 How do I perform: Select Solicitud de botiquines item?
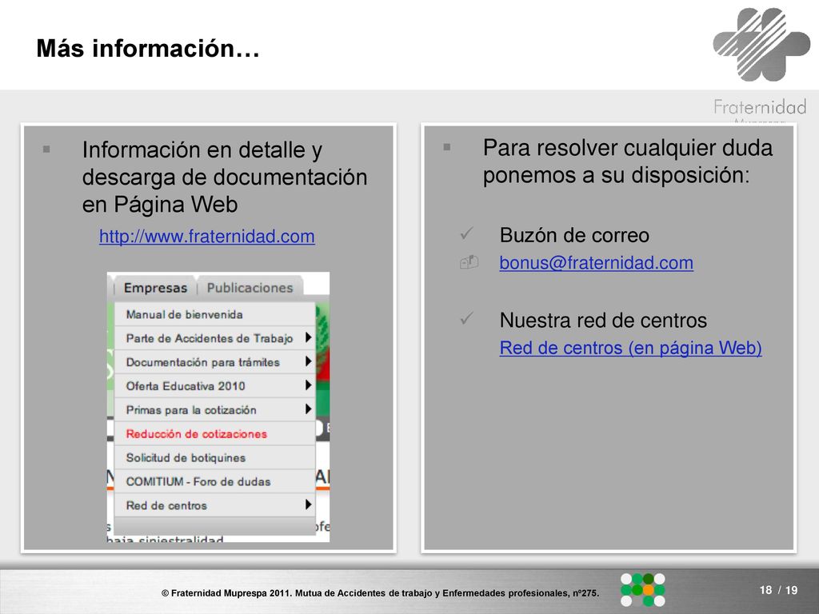coord(214,457)
